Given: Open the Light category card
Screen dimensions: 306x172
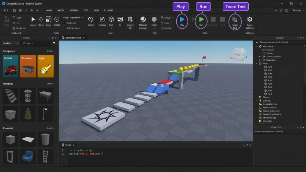Looking at the screenshot, I should 46,66.
